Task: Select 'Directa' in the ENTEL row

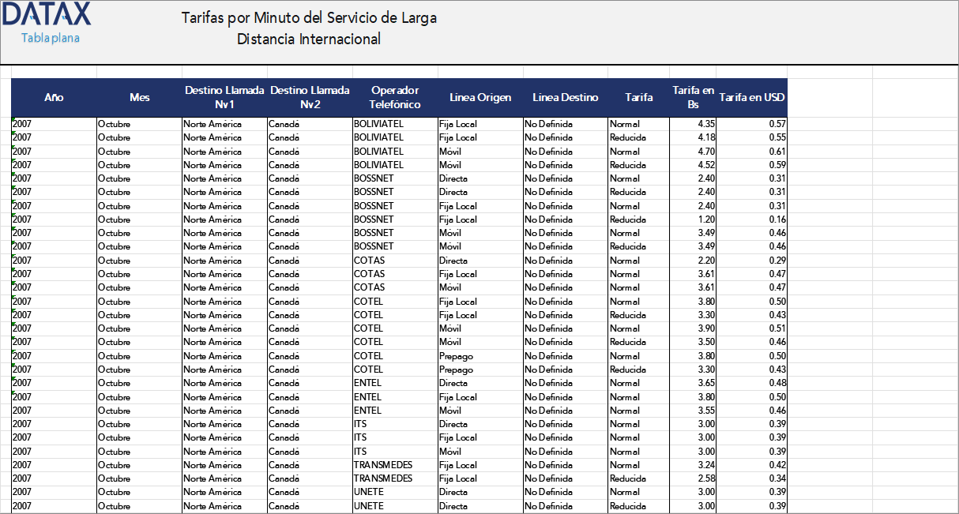Action: [x=480, y=383]
